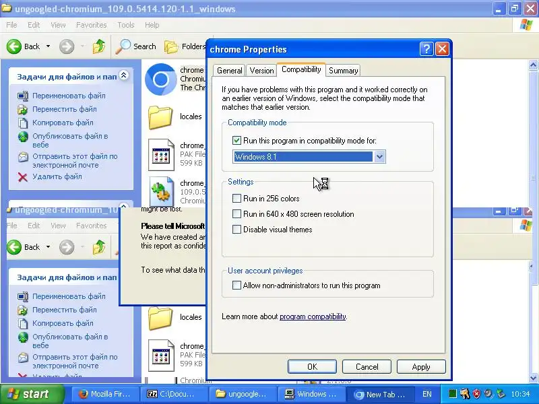This screenshot has width=539, height=404.
Task: Select the locales folder in top window
Action: (x=160, y=117)
